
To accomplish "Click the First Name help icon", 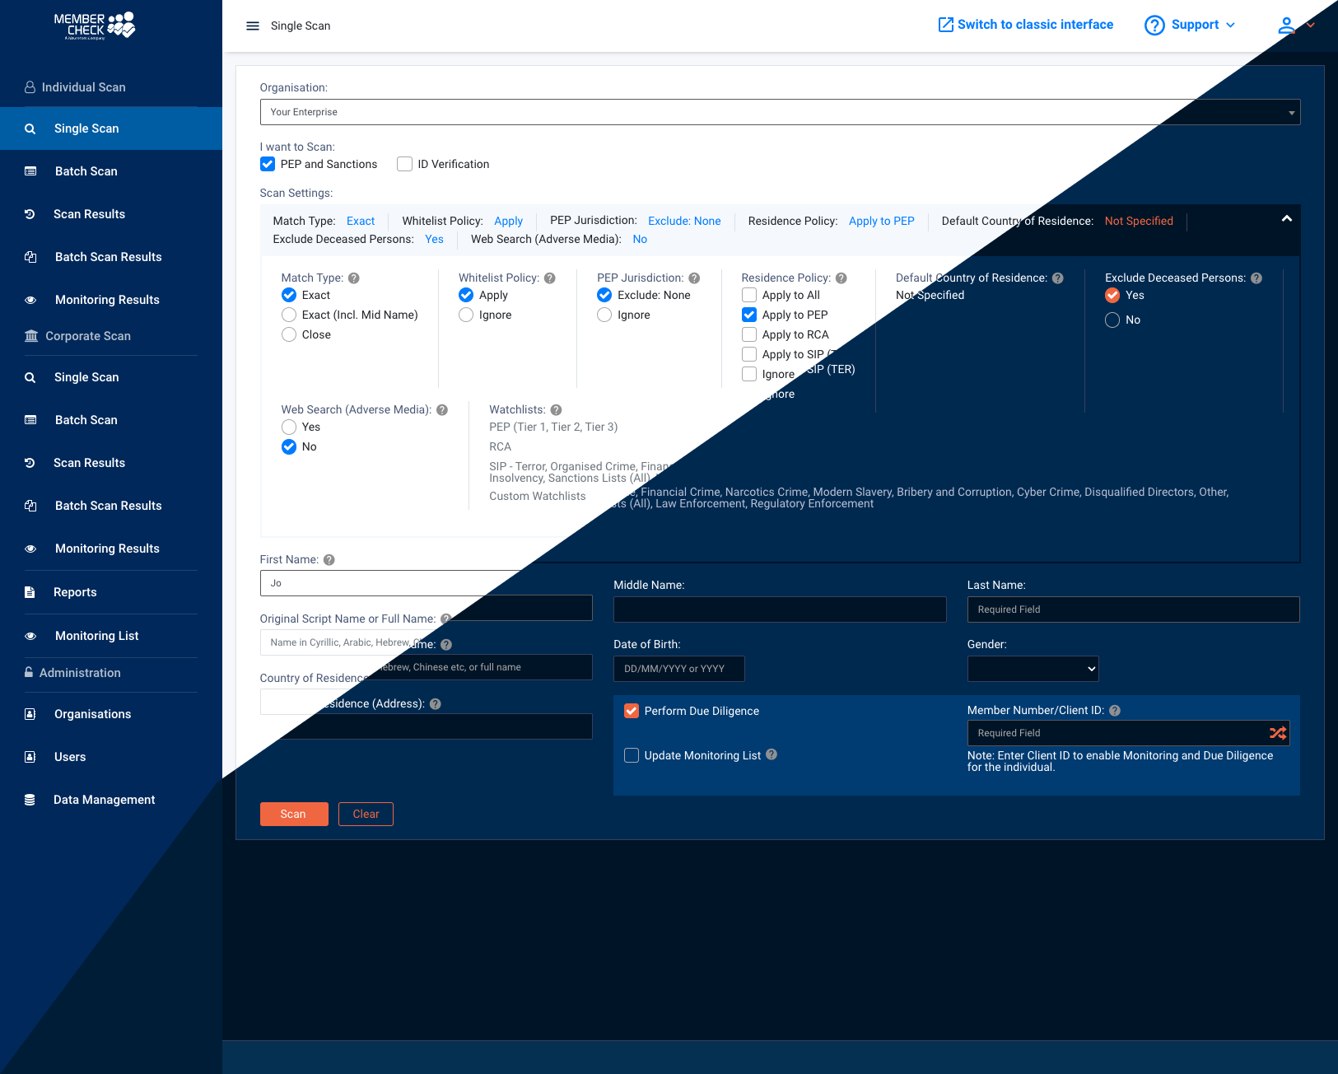I will tap(329, 560).
